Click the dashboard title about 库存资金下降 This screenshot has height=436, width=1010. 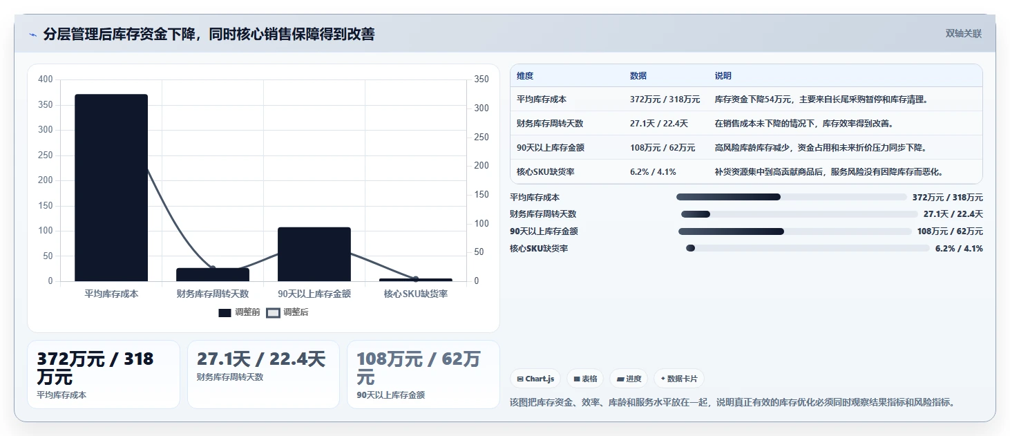click(209, 35)
